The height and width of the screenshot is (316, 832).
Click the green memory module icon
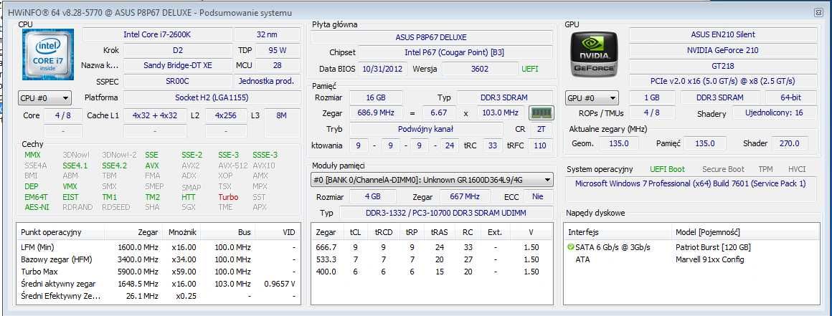pos(542,113)
